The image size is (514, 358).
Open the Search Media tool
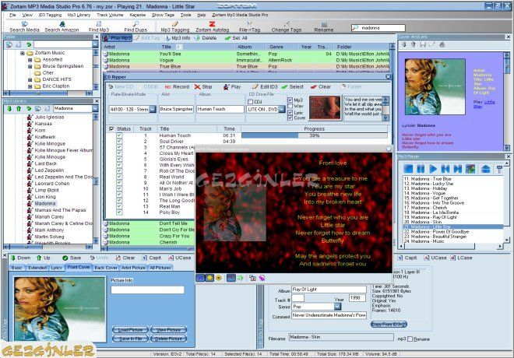pyautogui.click(x=24, y=26)
